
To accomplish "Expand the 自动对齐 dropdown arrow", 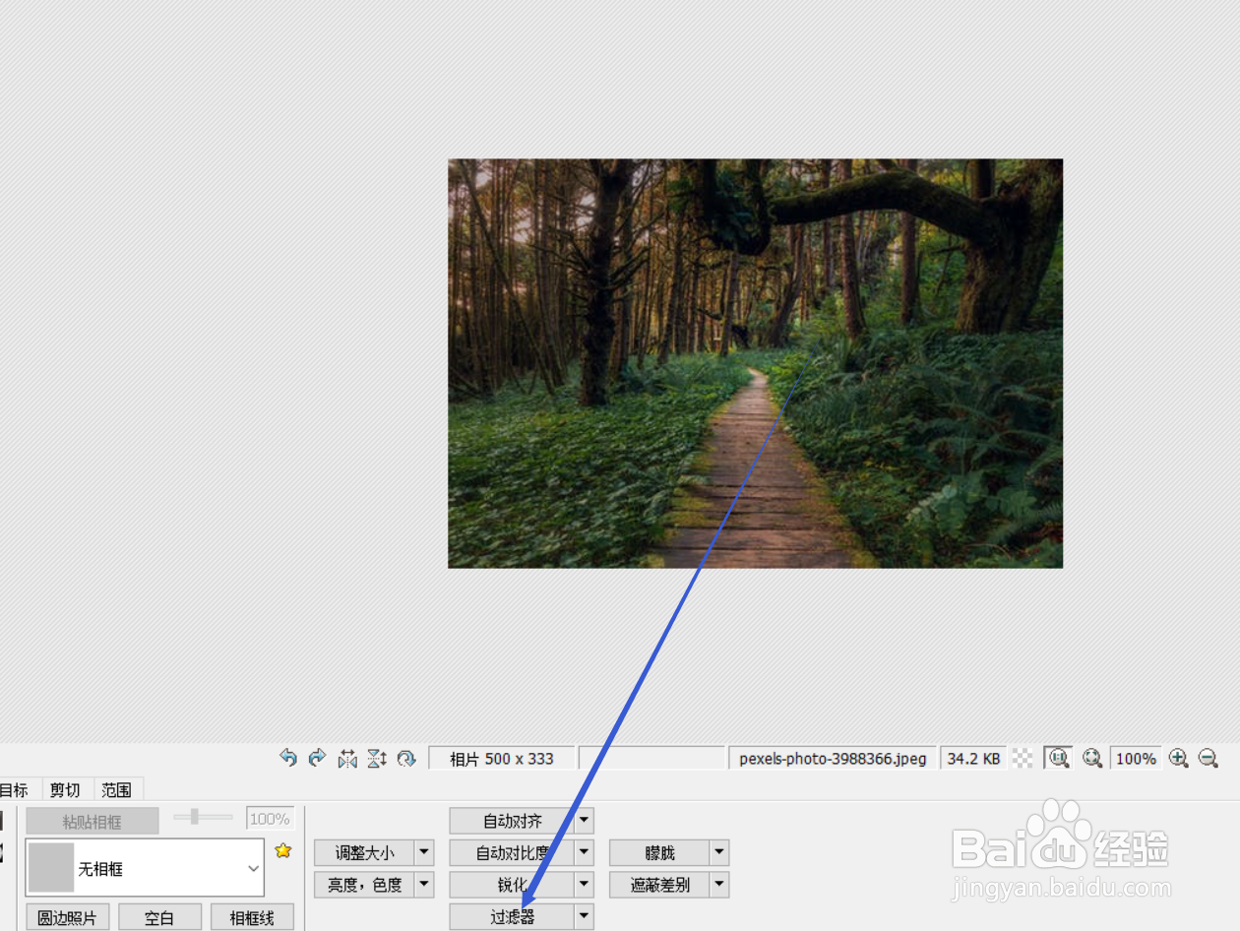I will [585, 820].
